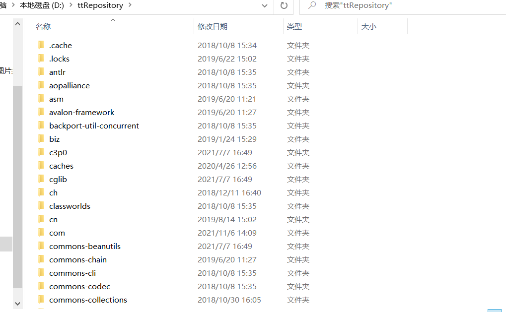Click the commons-cli folder icon
Image resolution: width=506 pixels, height=312 pixels.
point(41,273)
